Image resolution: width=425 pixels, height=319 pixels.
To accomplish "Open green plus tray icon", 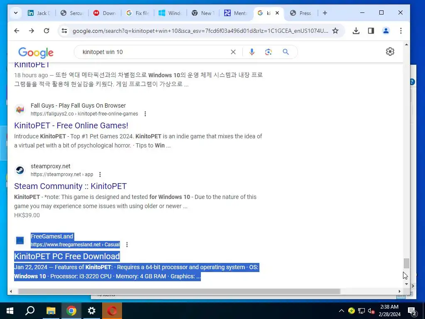I will click(x=352, y=311).
